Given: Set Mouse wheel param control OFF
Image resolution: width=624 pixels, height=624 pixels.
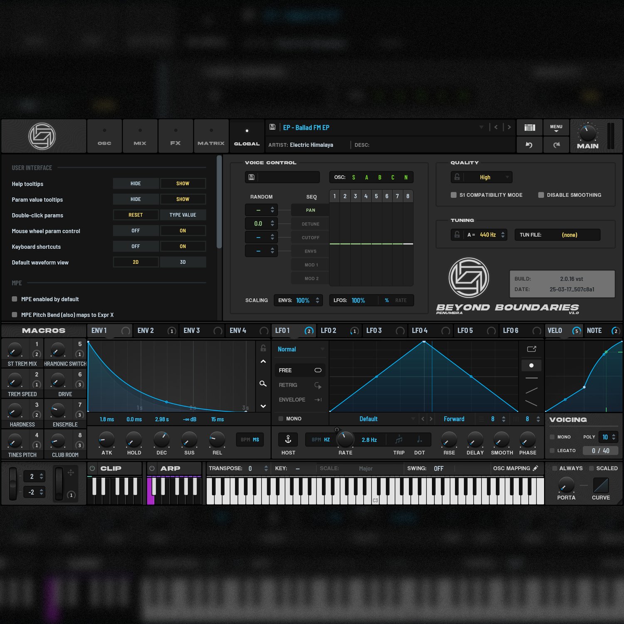Looking at the screenshot, I should click(x=136, y=230).
